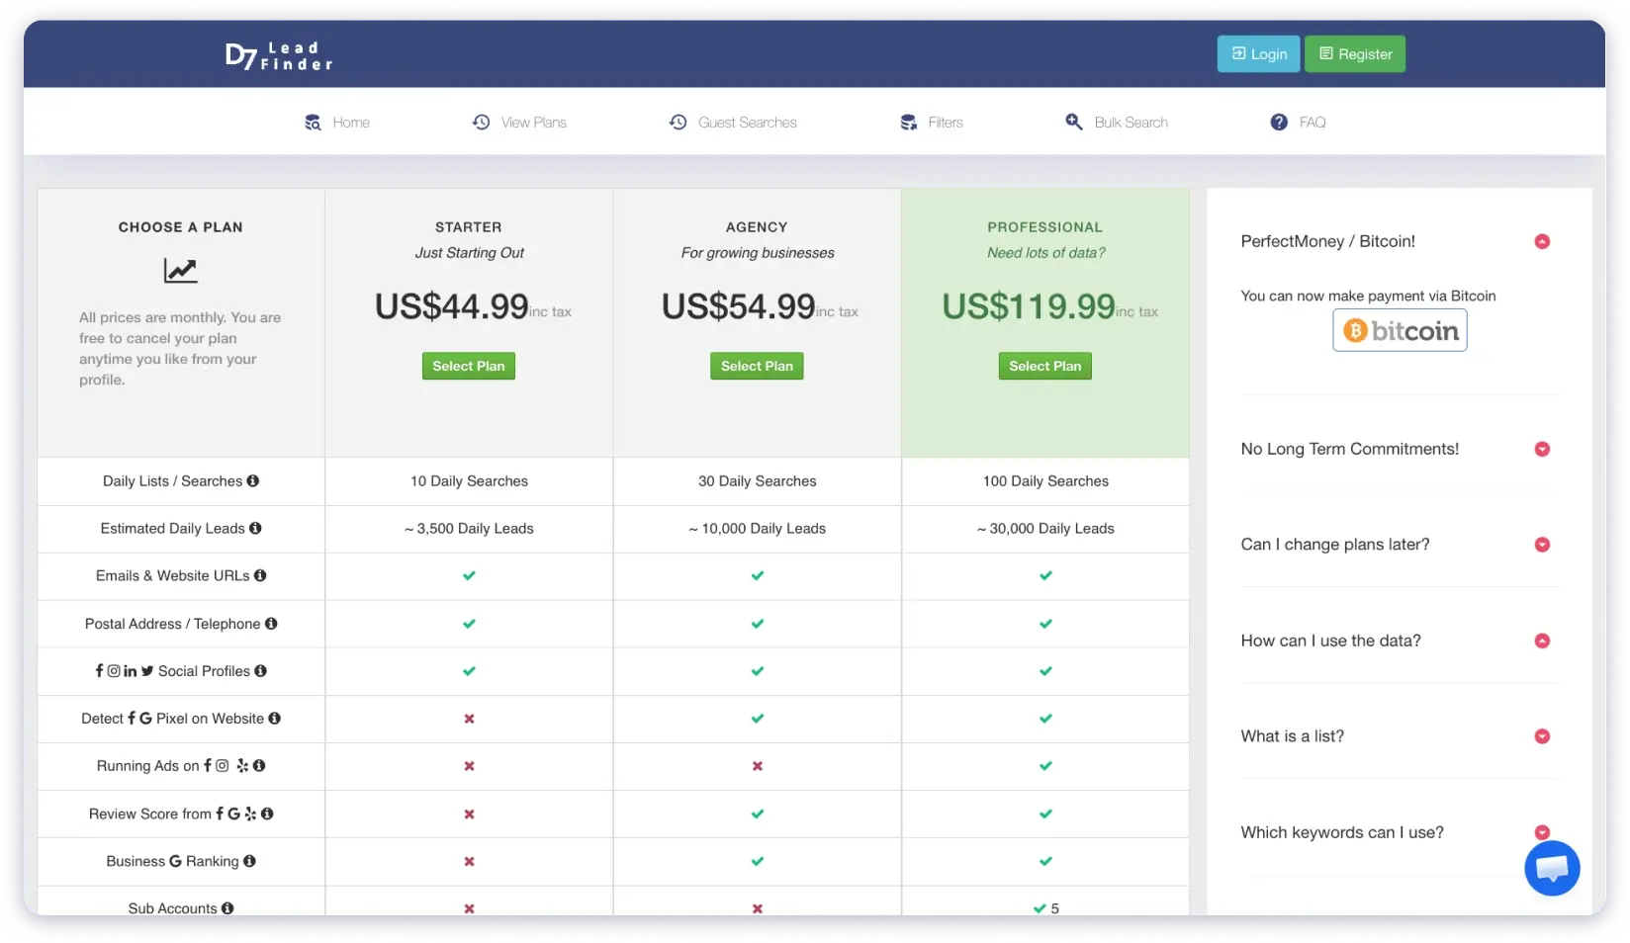Image resolution: width=1630 pixels, height=943 pixels.
Task: Expand the 'Can I change plans later?' question
Action: tap(1542, 544)
